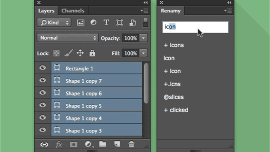Select the 'Shape 1 copy 4' layer name
270x152 pixels.
pos(84,118)
